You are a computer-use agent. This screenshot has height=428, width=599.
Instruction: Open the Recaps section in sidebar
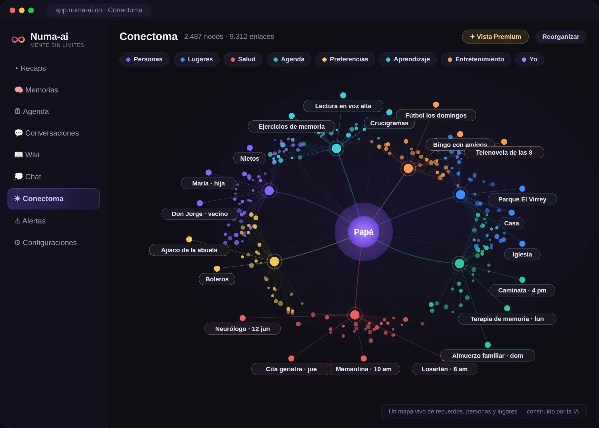pyautogui.click(x=54, y=68)
